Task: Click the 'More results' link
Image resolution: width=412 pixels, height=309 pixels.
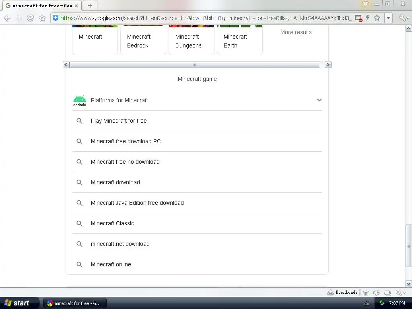Action: 296,32
